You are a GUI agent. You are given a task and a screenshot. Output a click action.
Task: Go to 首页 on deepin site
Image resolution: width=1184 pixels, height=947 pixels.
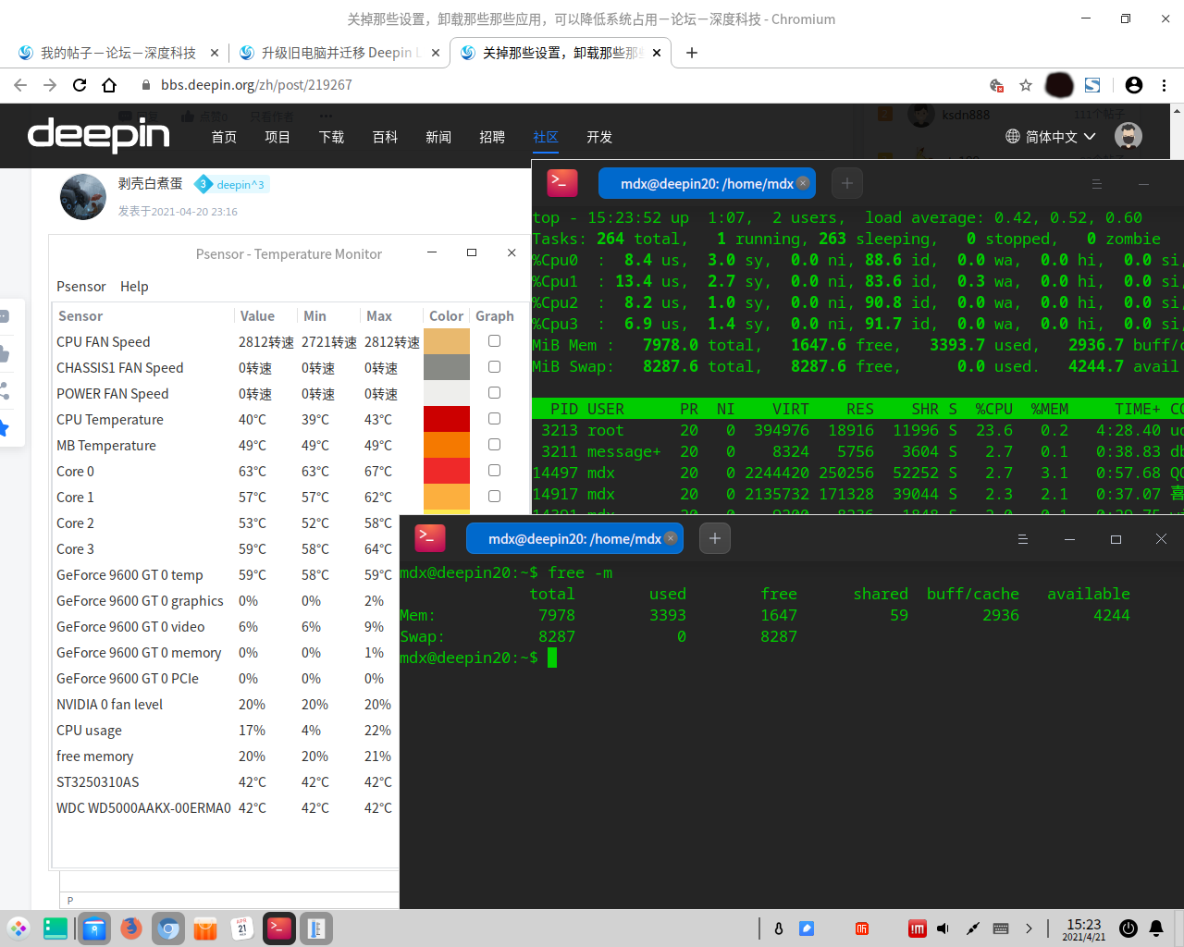(x=224, y=137)
